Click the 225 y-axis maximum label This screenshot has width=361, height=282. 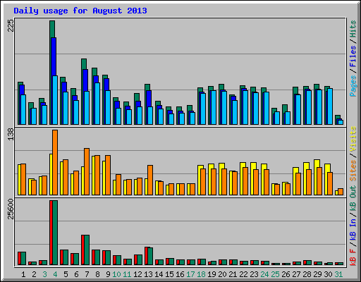point(11,25)
